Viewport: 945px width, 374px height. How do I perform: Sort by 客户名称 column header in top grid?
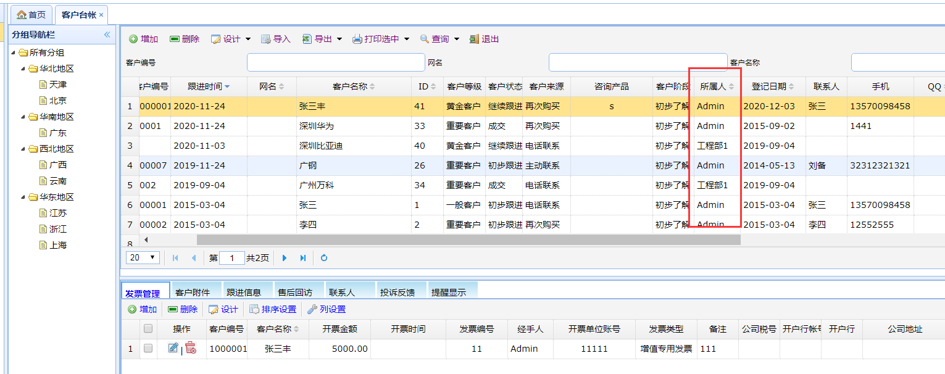click(354, 86)
